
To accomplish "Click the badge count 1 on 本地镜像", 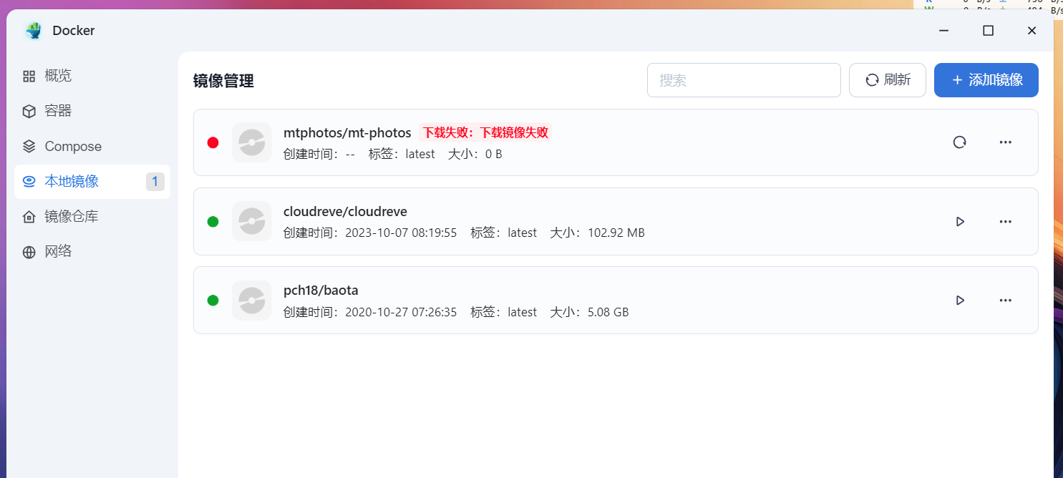I will (x=155, y=182).
